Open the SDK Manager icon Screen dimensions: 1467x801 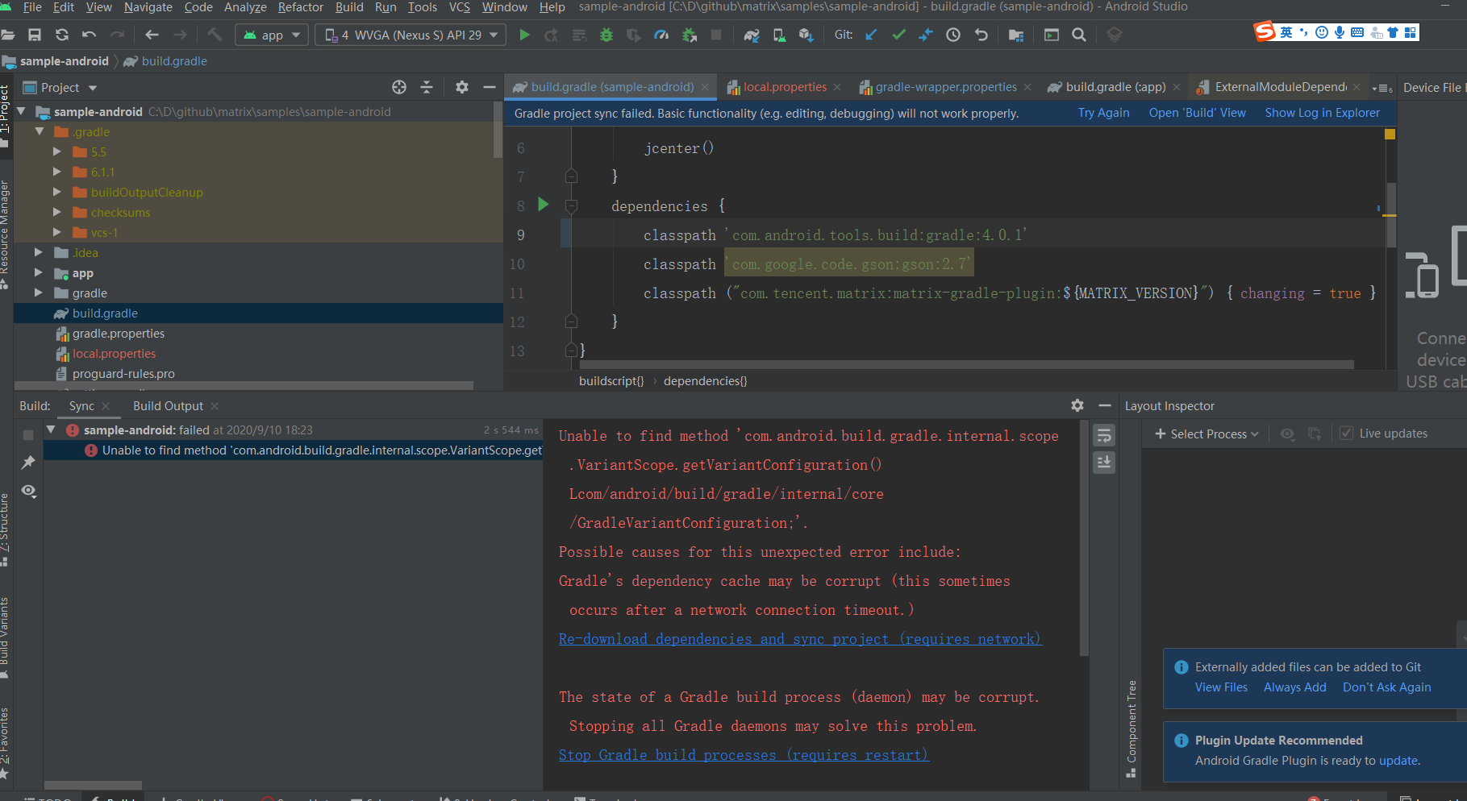coord(805,35)
